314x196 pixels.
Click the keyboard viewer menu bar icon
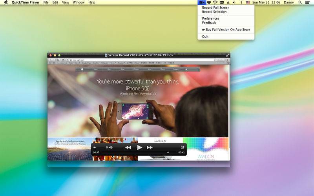click(x=222, y=2)
